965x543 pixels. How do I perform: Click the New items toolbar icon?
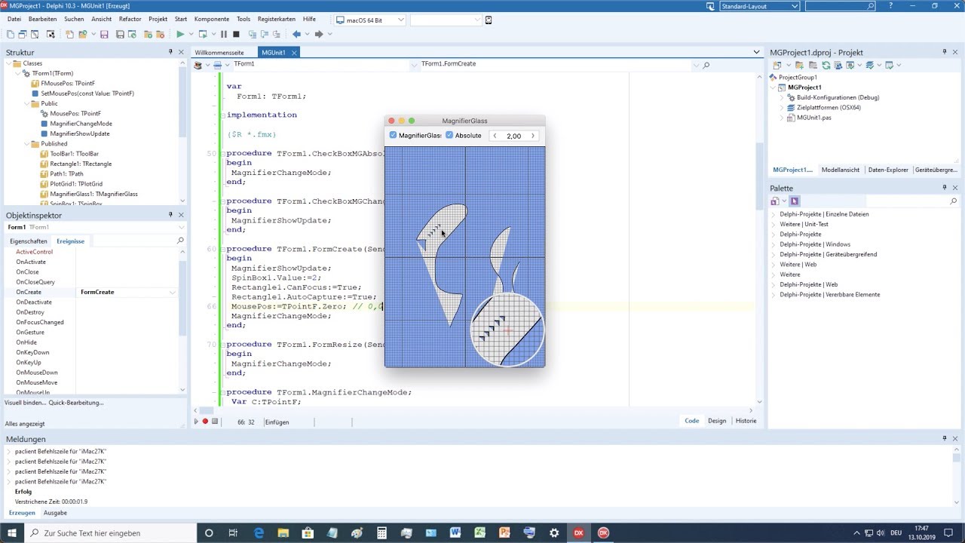click(70, 34)
